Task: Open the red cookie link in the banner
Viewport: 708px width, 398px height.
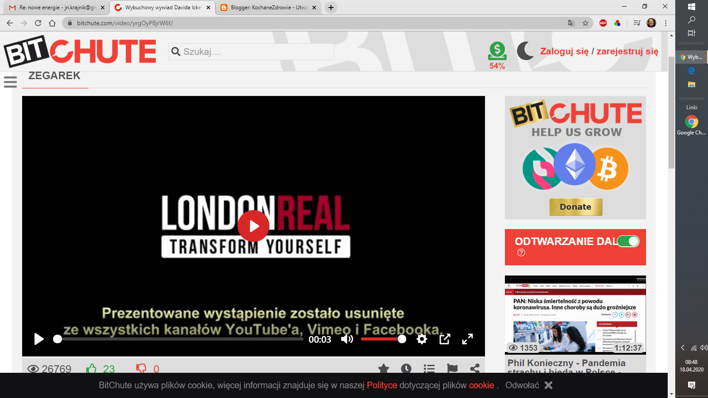Action: coord(481,385)
